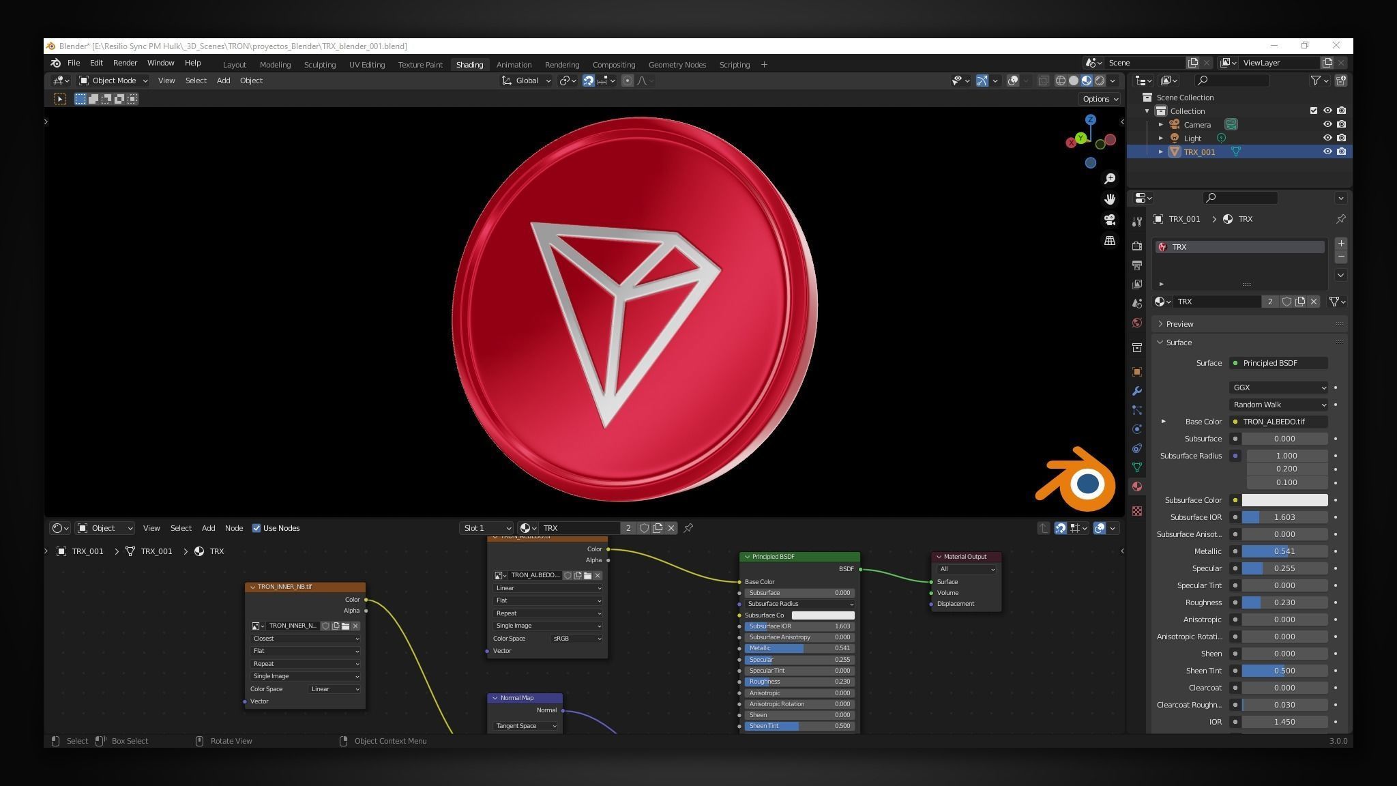Toggle snapping magnet in viewport header
This screenshot has width=1397, height=786.
589,81
